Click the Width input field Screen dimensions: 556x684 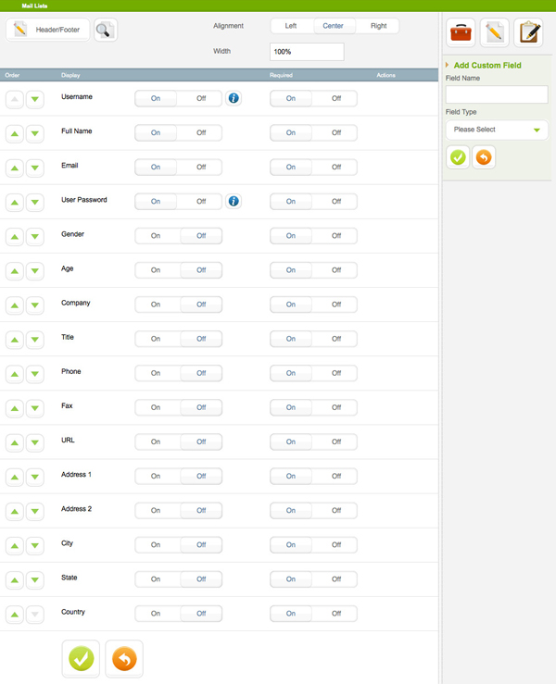pos(307,52)
